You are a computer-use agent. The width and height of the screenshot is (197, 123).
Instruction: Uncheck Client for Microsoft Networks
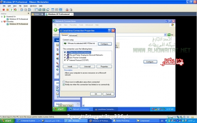[65, 52]
